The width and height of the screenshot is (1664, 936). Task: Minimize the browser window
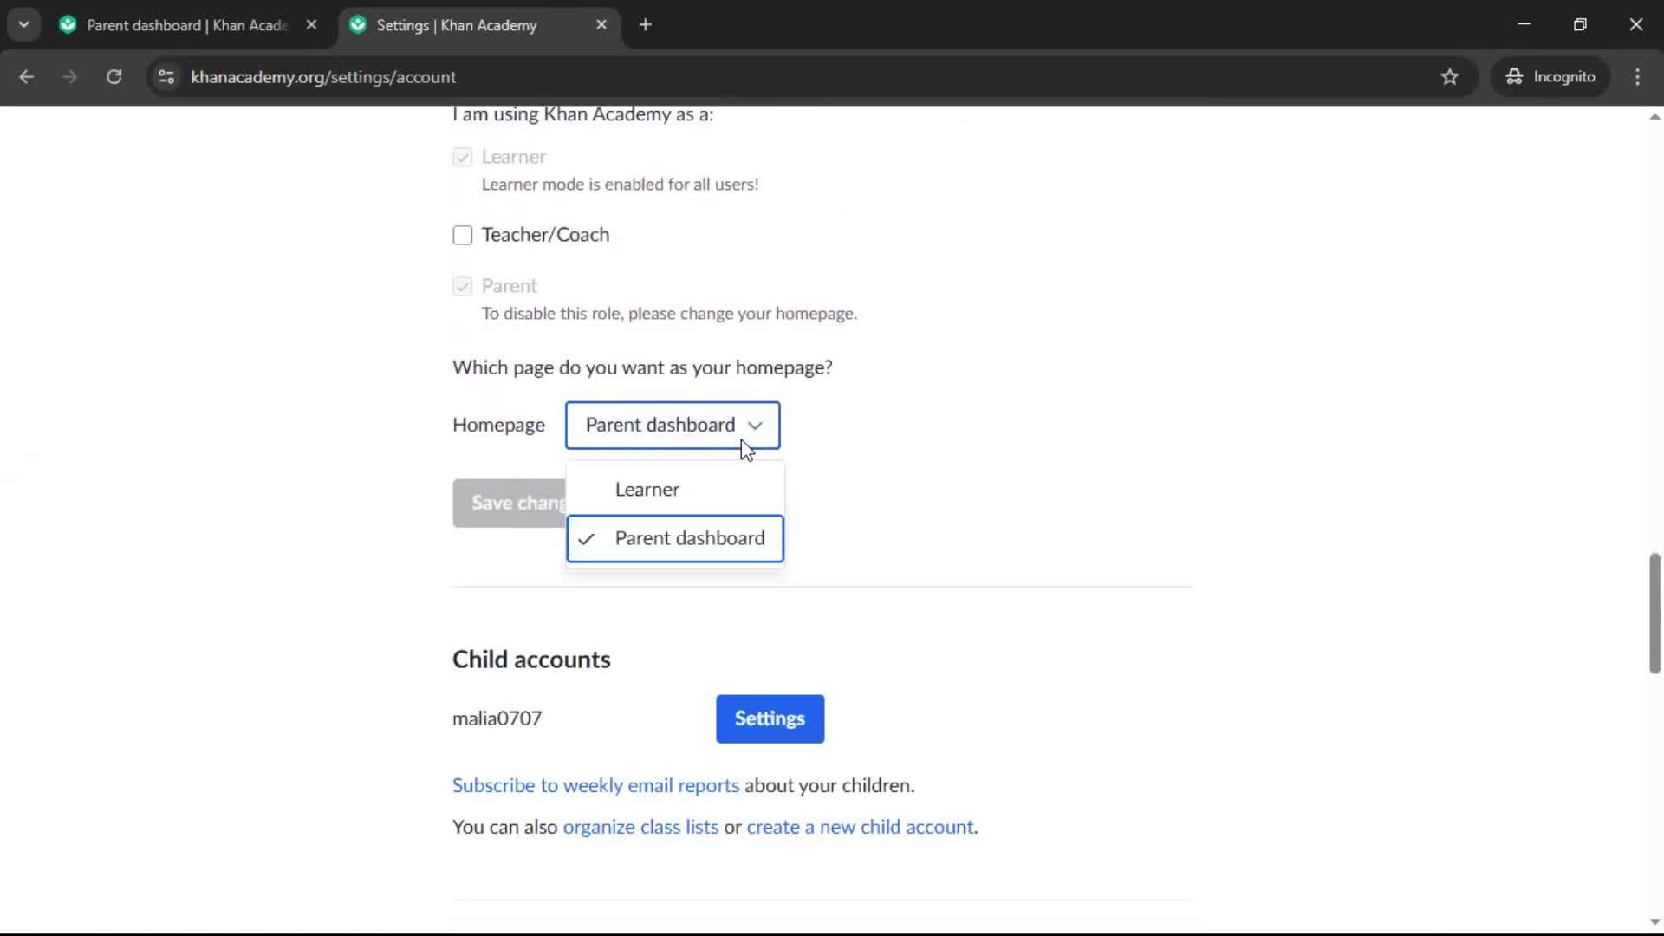click(x=1524, y=24)
